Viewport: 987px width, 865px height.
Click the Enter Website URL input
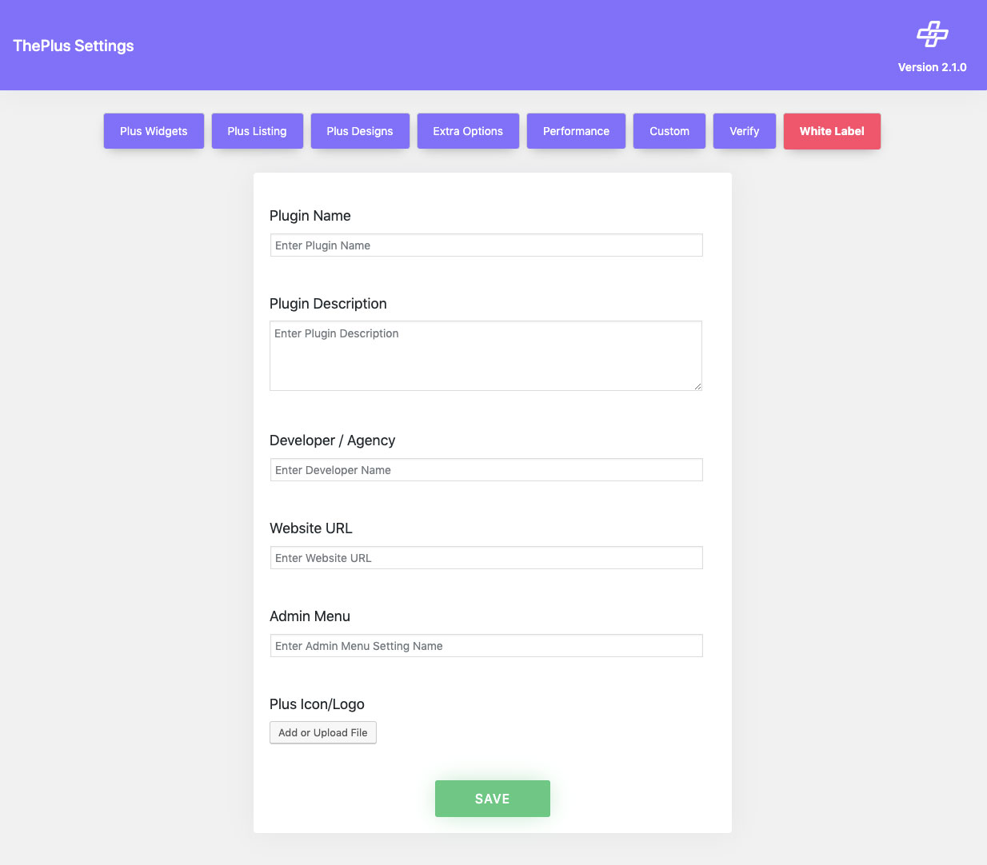486,558
